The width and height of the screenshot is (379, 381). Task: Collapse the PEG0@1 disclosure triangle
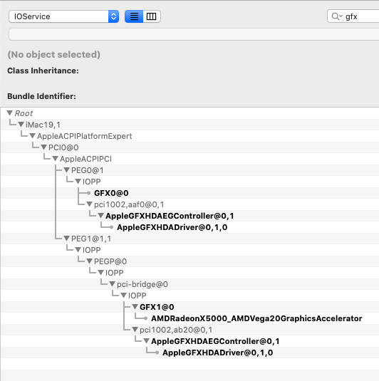[x=67, y=170]
